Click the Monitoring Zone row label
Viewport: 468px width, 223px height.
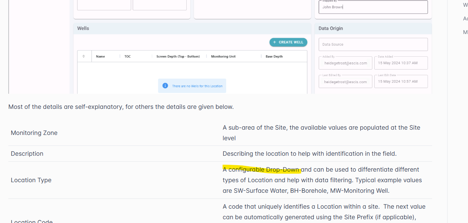(x=34, y=133)
